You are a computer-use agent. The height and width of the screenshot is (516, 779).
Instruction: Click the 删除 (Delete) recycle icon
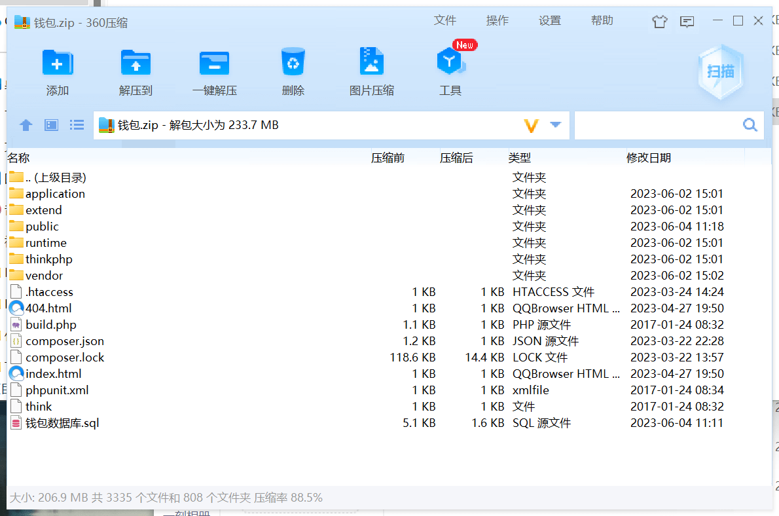[293, 63]
